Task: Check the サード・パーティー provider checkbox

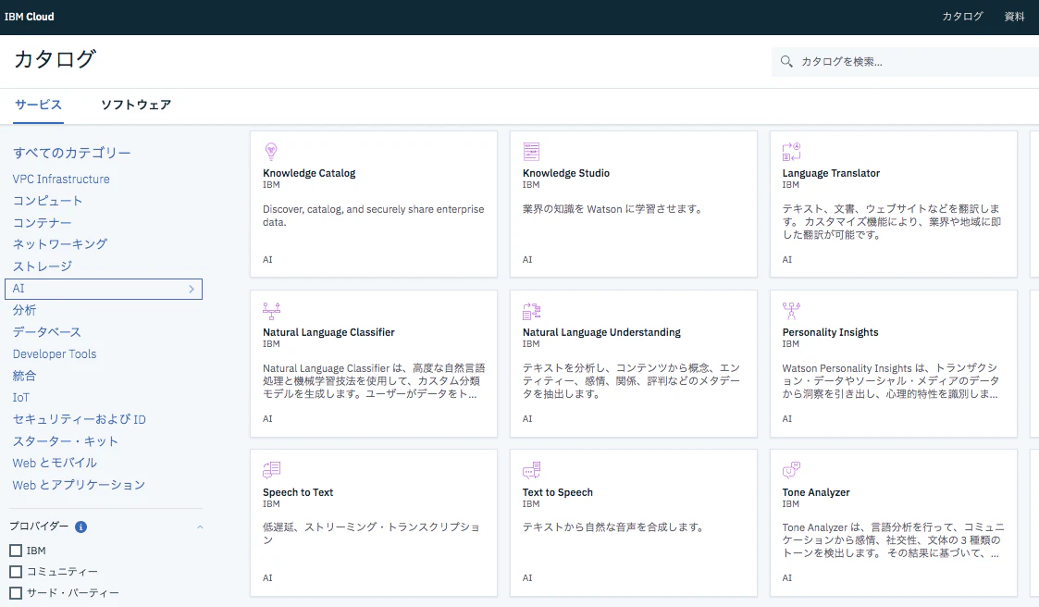Action: (16, 593)
